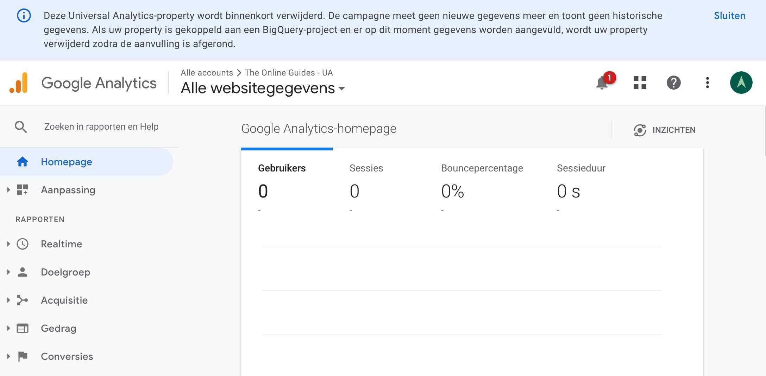Select the Gebruikers metric tab
The width and height of the screenshot is (766, 376).
pyautogui.click(x=282, y=168)
